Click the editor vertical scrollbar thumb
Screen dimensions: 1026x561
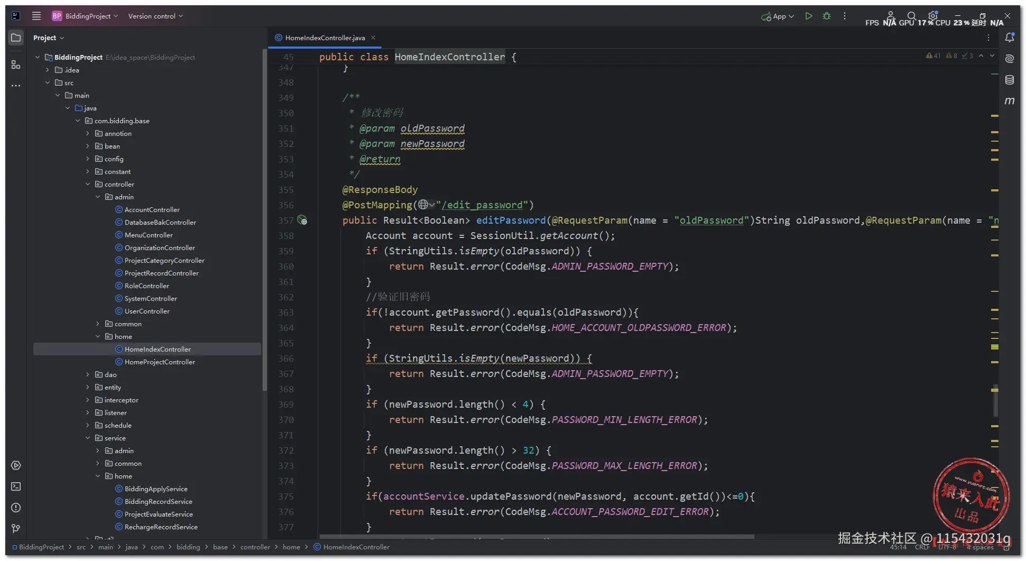coord(995,400)
